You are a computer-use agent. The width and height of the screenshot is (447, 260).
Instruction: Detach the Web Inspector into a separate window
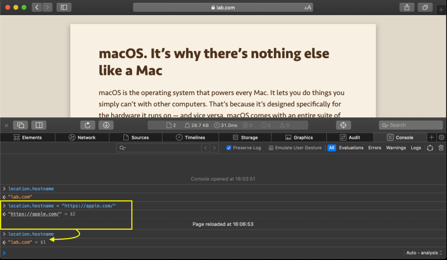(x=21, y=125)
